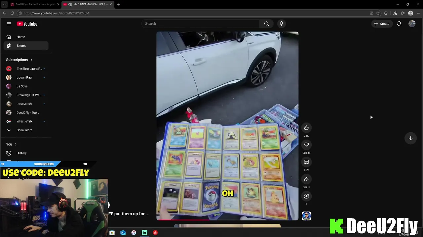
Task: Expand the You section chevron
Action: pos(16,144)
